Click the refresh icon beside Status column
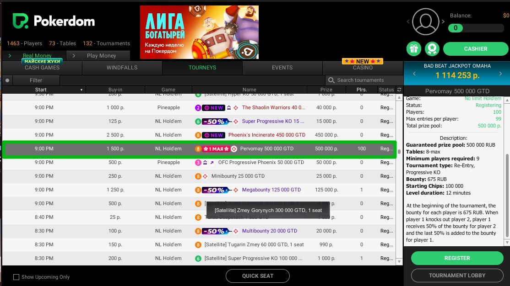 click(399, 90)
